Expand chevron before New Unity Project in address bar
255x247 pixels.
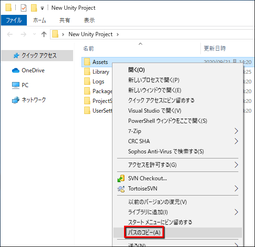[63, 34]
